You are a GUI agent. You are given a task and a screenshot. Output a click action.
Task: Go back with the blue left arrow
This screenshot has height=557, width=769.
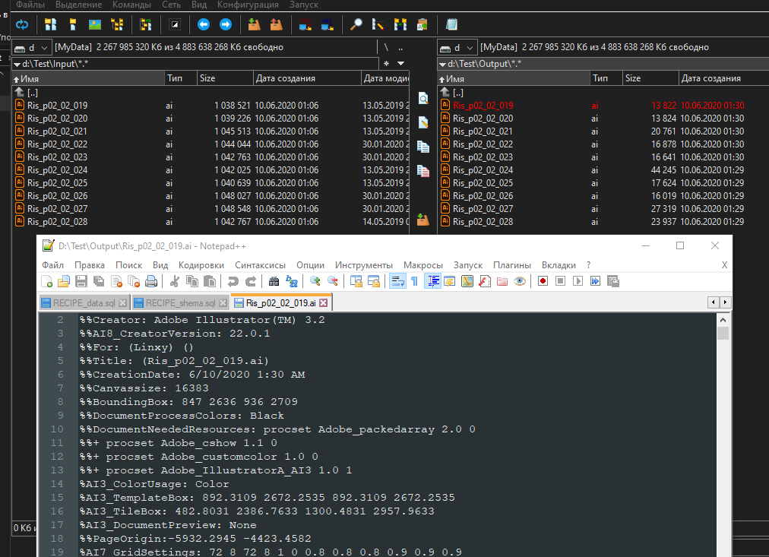click(203, 24)
